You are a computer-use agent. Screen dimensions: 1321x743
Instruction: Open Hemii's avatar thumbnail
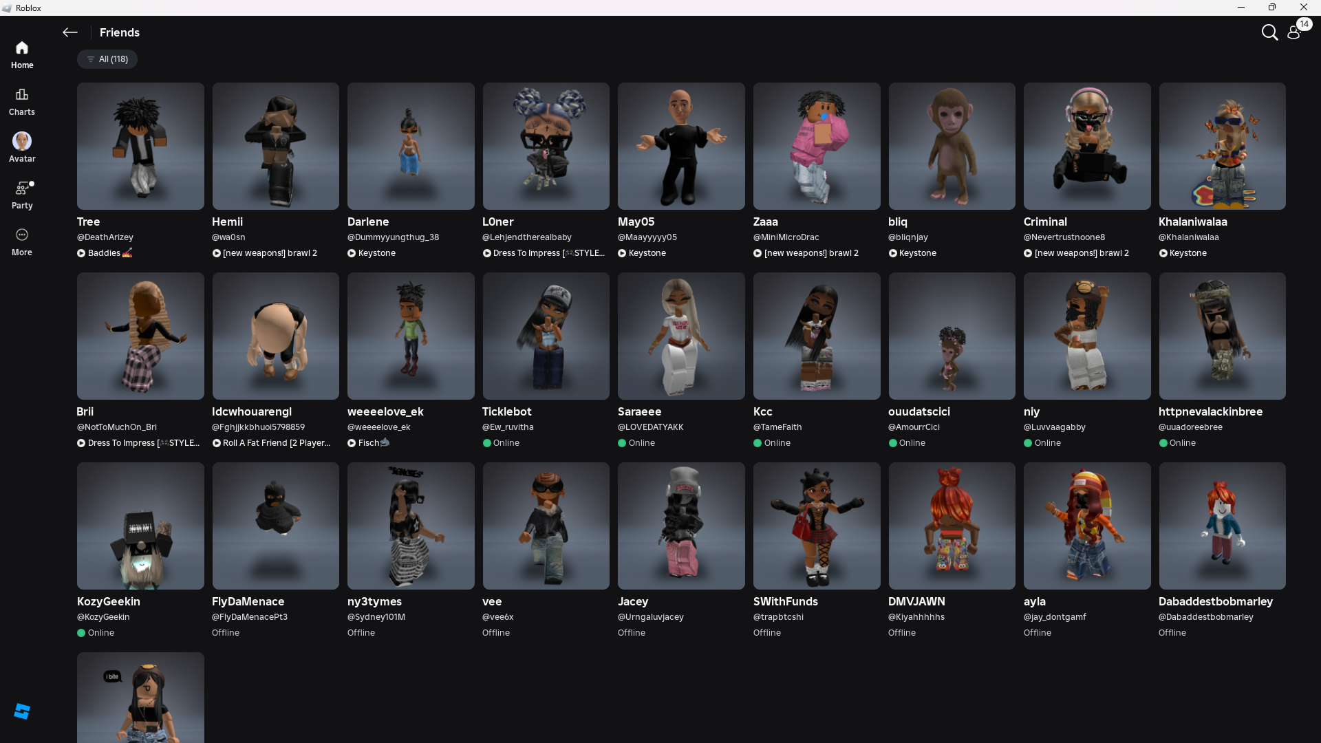click(275, 146)
